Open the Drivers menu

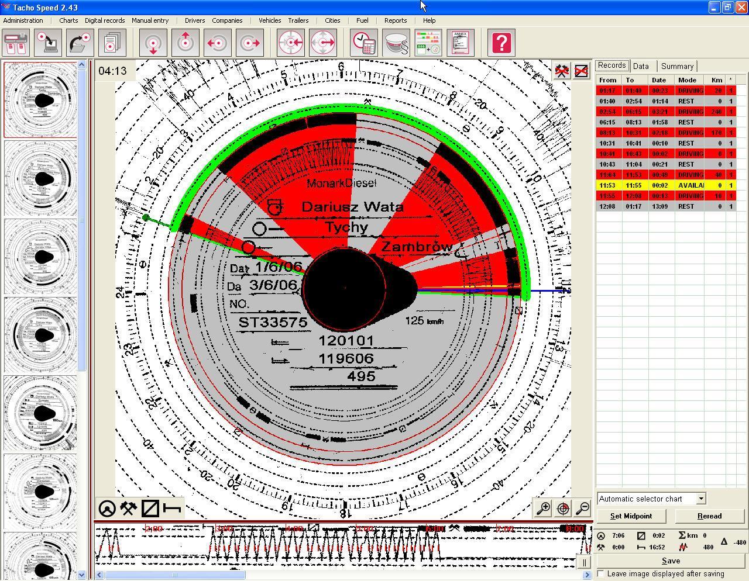[x=195, y=20]
